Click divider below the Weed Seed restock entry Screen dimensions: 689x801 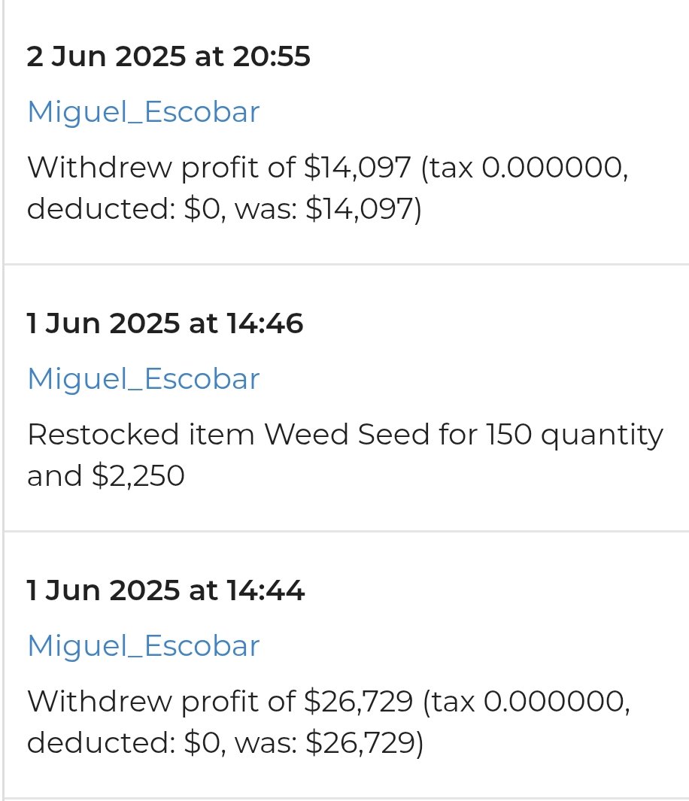[x=346, y=531]
